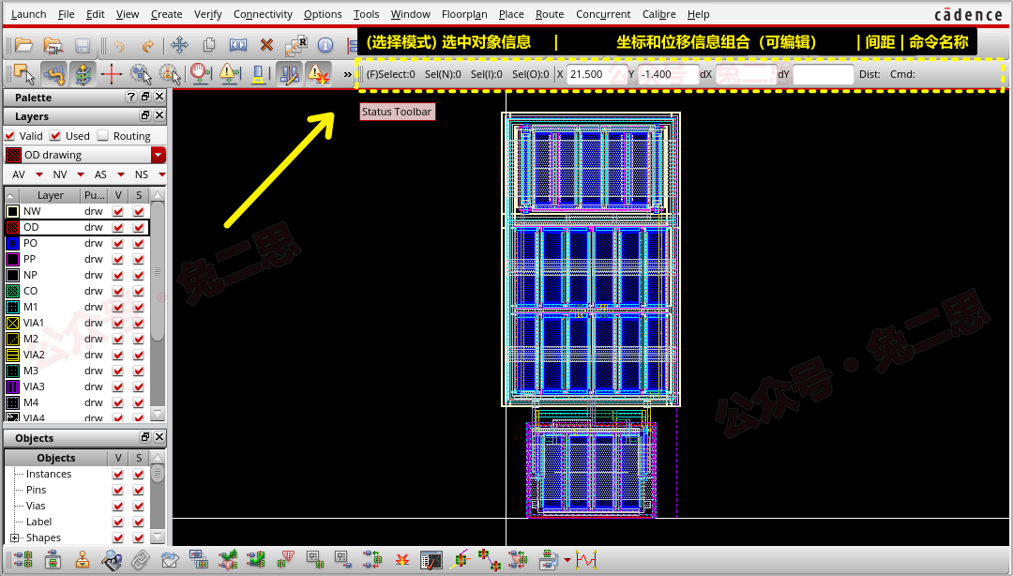Open the NS dropdown arrow

161,174
